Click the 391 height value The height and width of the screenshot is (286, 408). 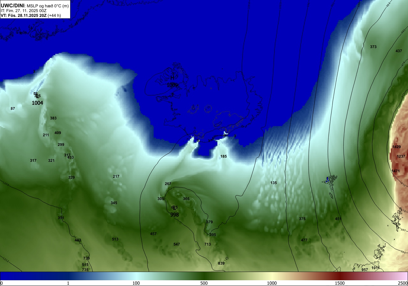point(61,218)
